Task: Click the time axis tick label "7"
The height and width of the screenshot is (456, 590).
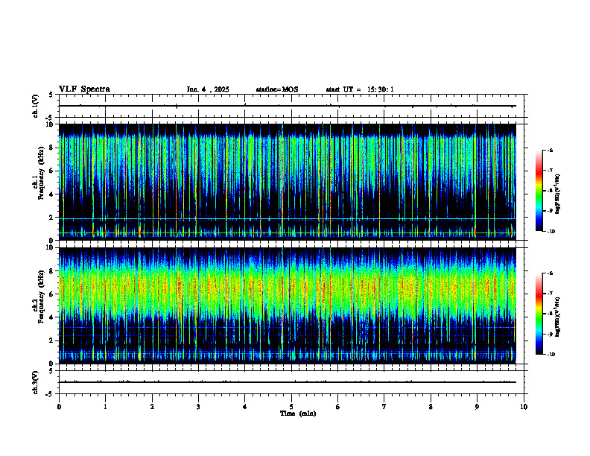Action: (x=384, y=407)
